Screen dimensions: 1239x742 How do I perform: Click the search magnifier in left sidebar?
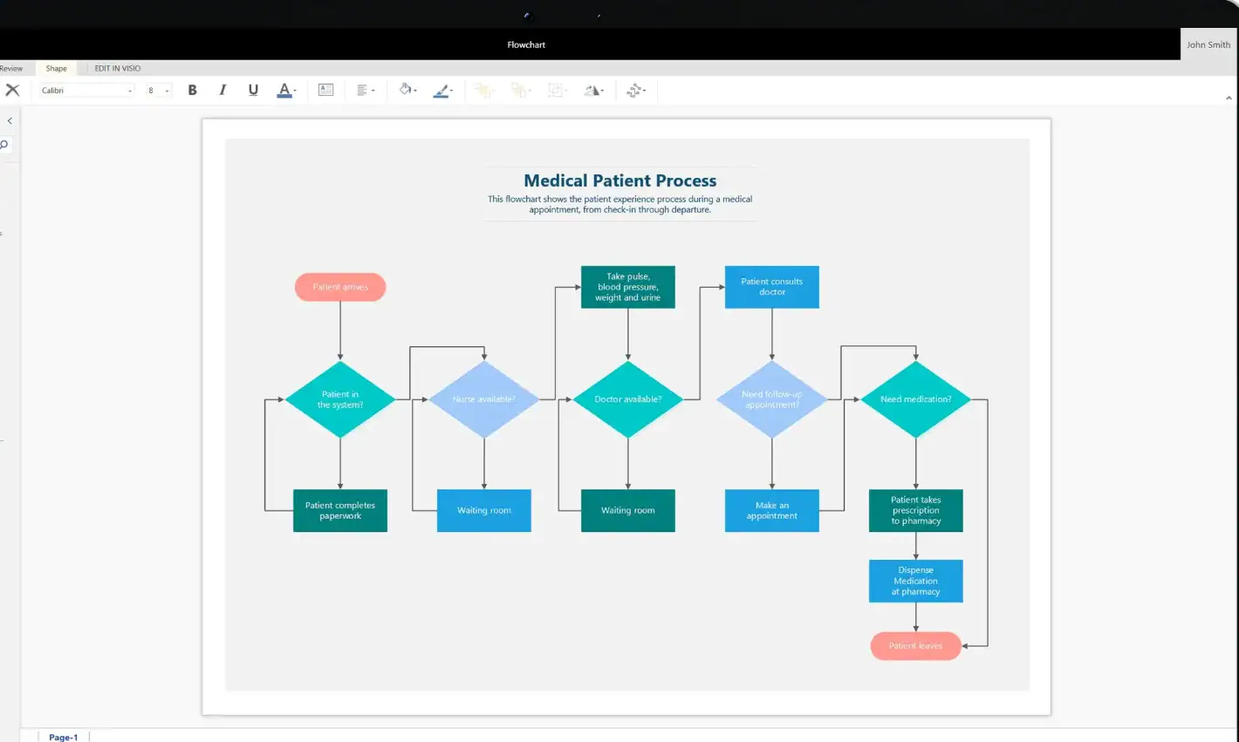(x=4, y=145)
